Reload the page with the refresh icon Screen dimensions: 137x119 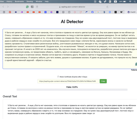(x=107, y=7)
